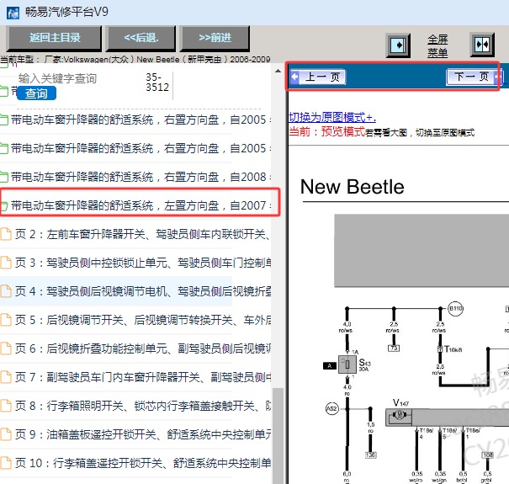The width and height of the screenshot is (509, 484).
Task: Open the 全屏菜单 fullscreen menu link
Action: click(x=437, y=45)
